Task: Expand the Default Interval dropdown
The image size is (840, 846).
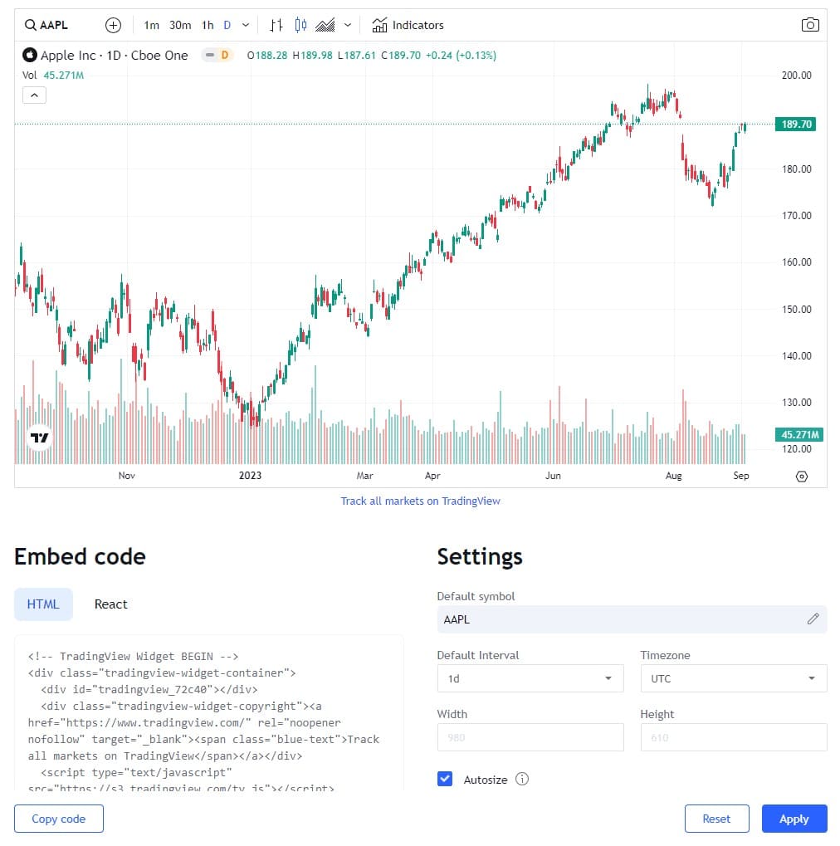Action: click(x=530, y=678)
